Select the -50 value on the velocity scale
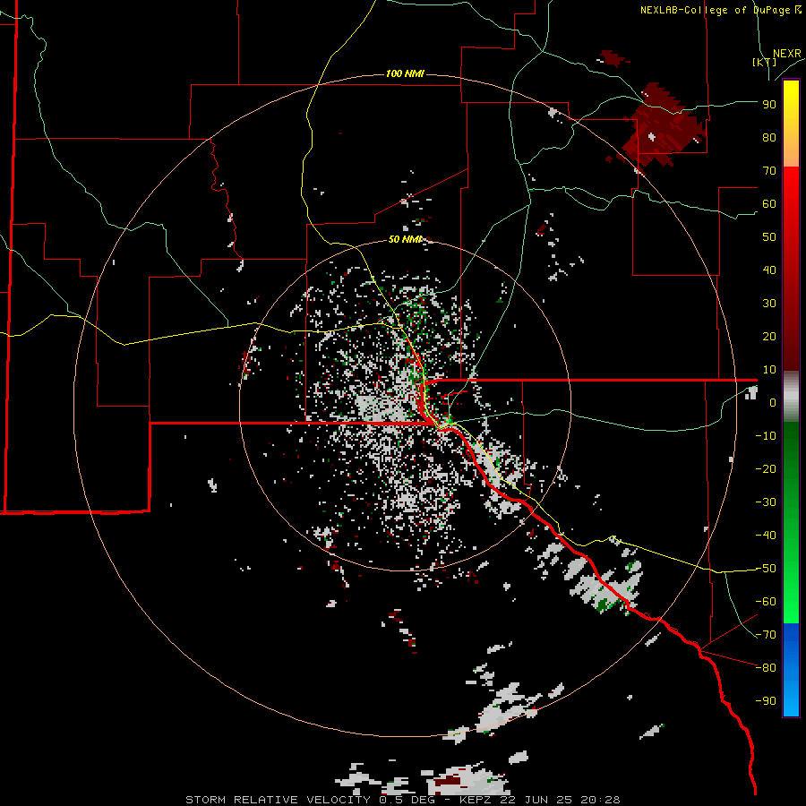Image resolution: width=806 pixels, height=806 pixels. coord(766,569)
